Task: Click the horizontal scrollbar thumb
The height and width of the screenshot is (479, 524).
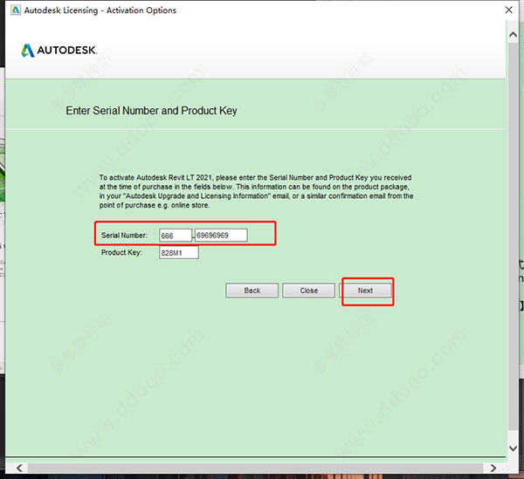Action: pos(255,468)
